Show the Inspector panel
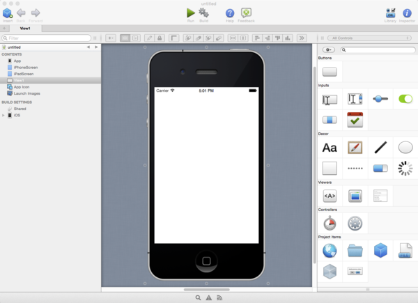This screenshot has width=418, height=303. 407,13
